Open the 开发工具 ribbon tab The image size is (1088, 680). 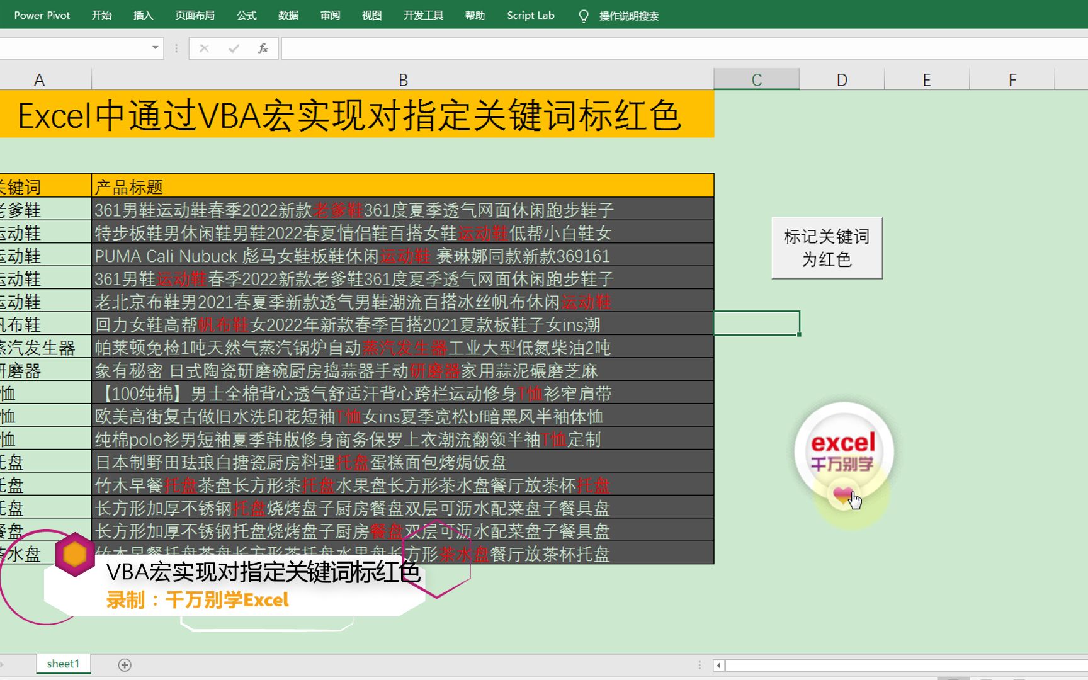(423, 15)
